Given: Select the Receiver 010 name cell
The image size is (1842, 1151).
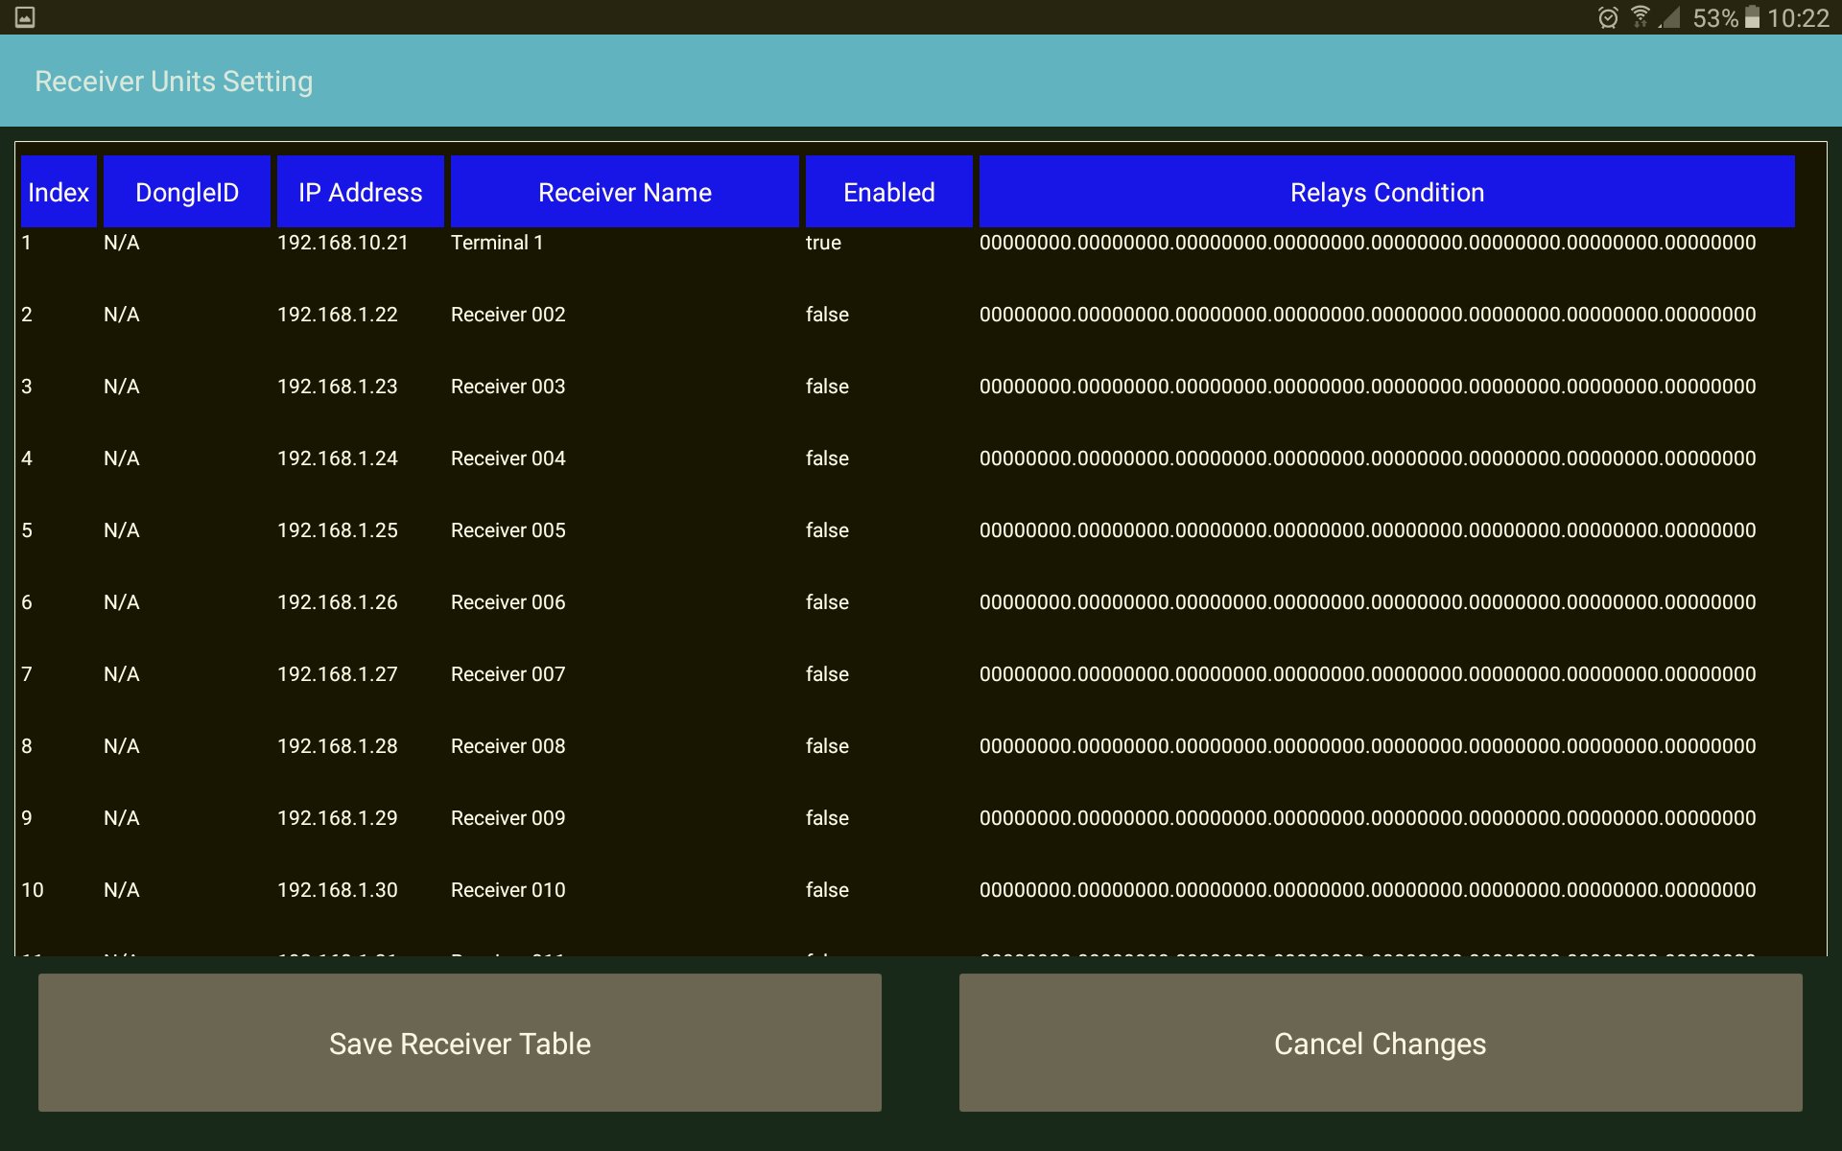Looking at the screenshot, I should point(508,890).
